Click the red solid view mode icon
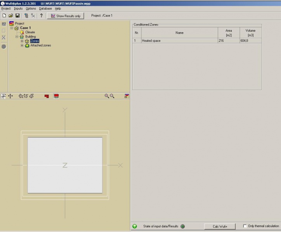 click(x=47, y=96)
